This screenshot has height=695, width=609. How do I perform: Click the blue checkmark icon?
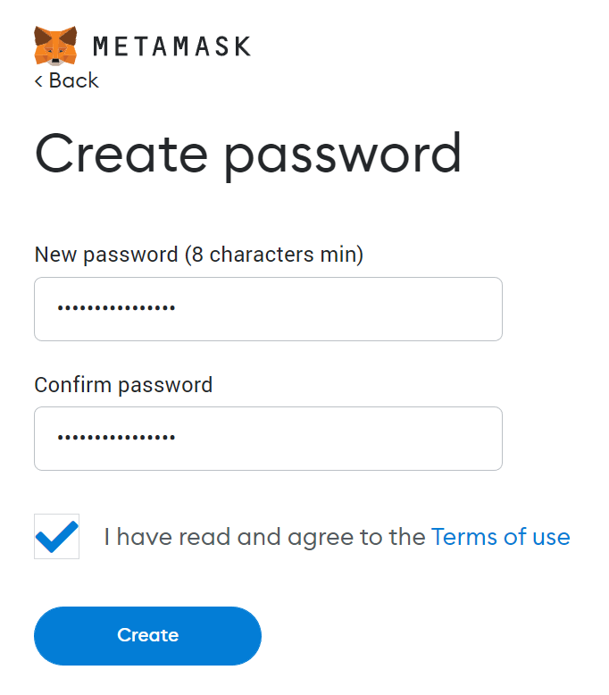point(57,535)
